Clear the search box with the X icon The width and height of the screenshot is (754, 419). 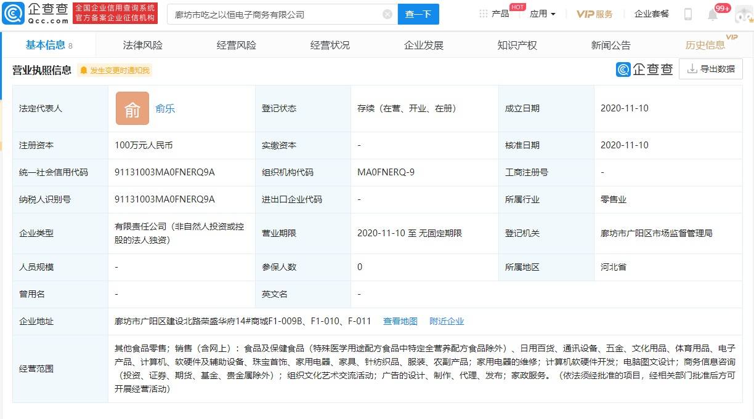pos(387,14)
